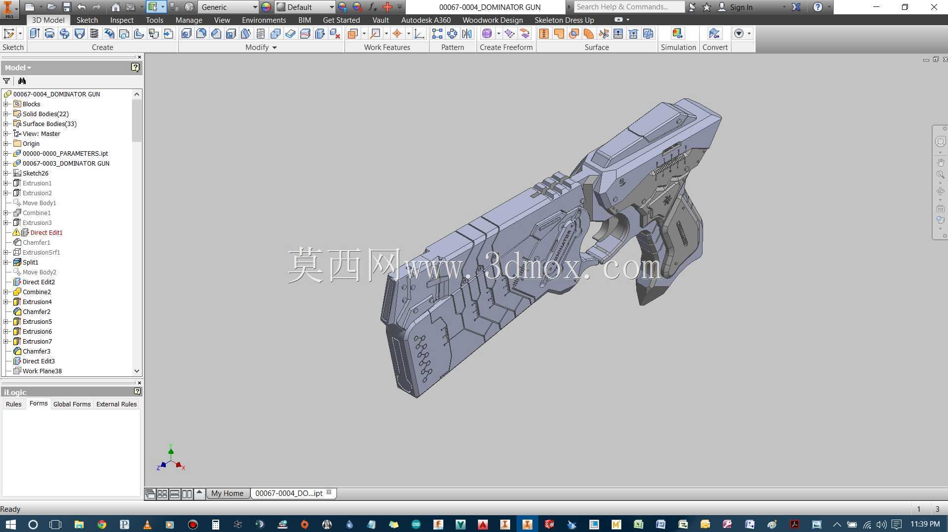
Task: Click in the Search Help & Commands field
Action: tap(628, 7)
